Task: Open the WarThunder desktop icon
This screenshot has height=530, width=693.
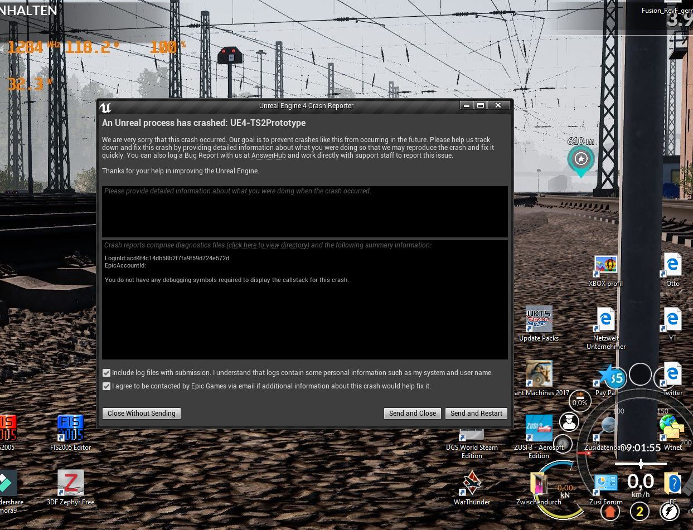Action: [472, 488]
